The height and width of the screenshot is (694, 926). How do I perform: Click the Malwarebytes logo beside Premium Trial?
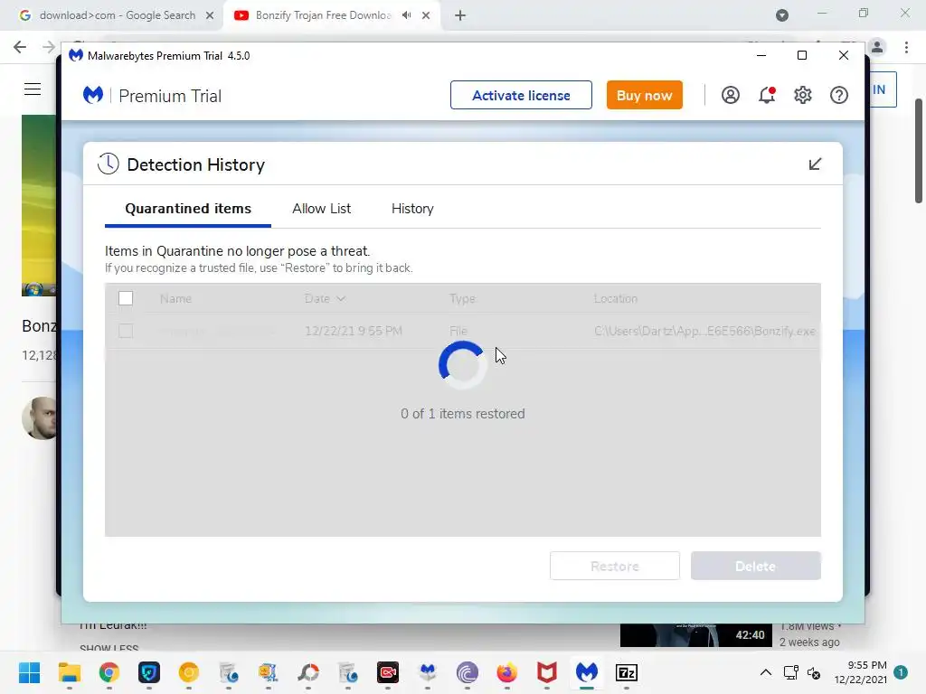coord(93,95)
